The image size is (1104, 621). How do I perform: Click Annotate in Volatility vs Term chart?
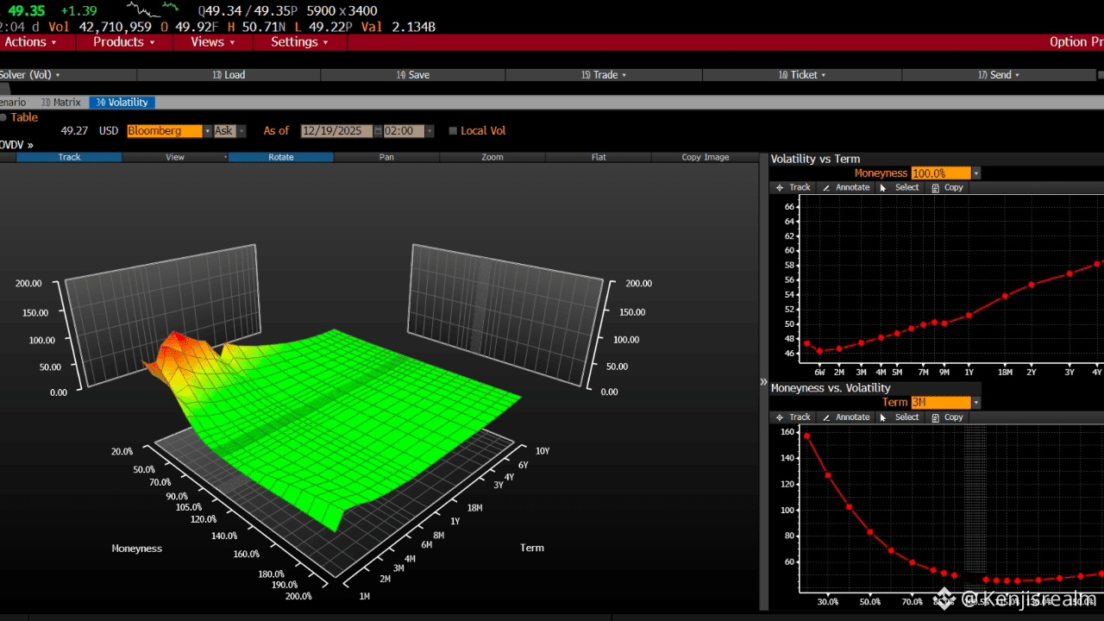click(x=845, y=187)
